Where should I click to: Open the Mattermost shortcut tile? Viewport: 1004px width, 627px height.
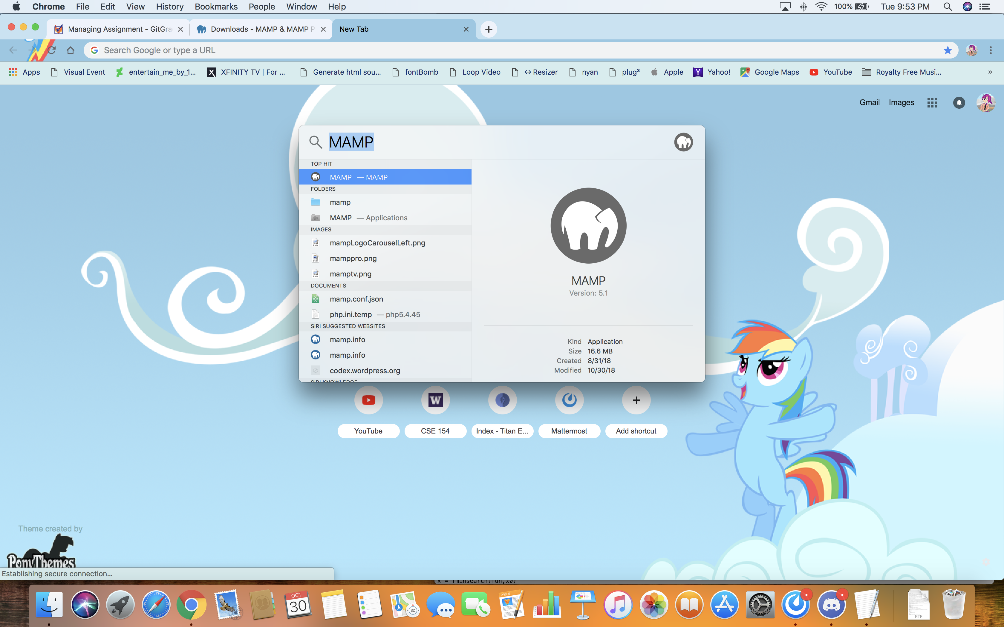tap(569, 400)
